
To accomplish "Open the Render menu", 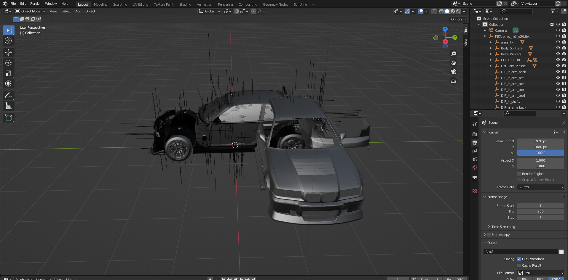I will pyautogui.click(x=36, y=4).
